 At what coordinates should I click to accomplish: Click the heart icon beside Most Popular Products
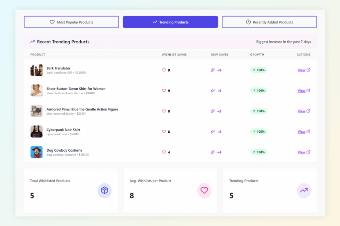coord(52,22)
